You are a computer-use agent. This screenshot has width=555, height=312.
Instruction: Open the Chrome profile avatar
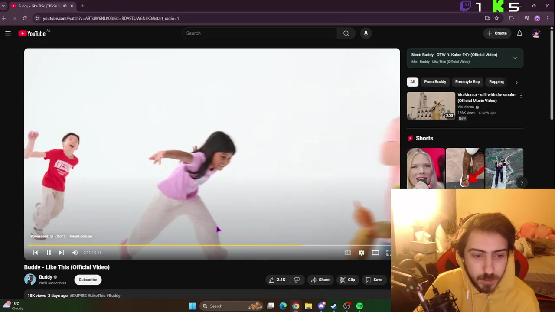[537, 18]
